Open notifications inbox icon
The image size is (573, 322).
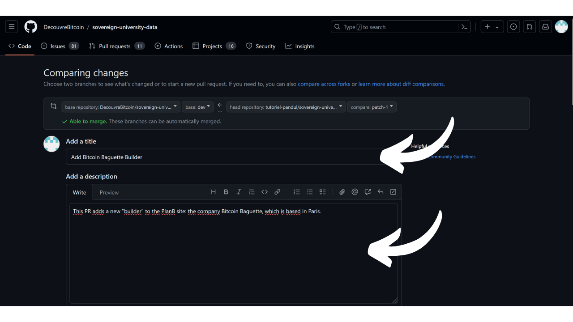tap(545, 27)
